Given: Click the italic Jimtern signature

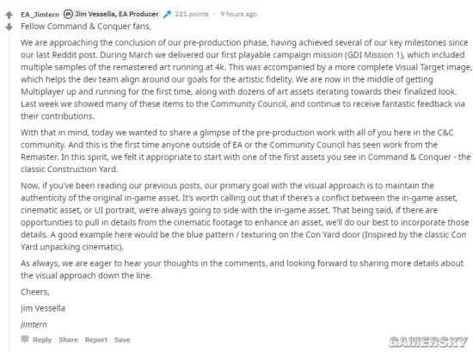Looking at the screenshot, I should tap(34, 324).
